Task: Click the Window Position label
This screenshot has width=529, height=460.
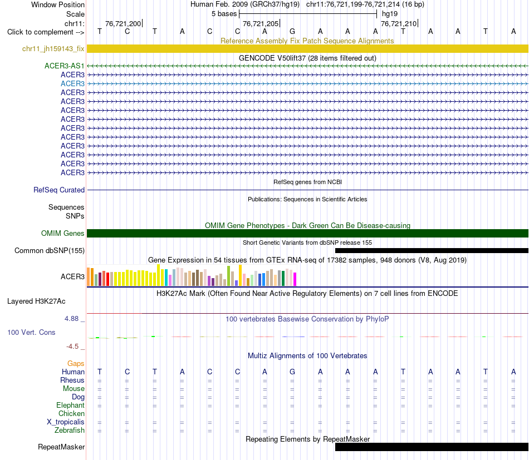Action: coord(58,4)
